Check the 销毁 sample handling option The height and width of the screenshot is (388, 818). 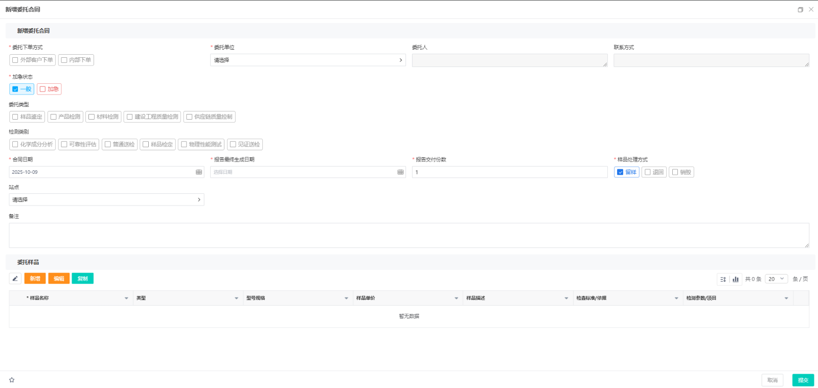click(x=681, y=172)
